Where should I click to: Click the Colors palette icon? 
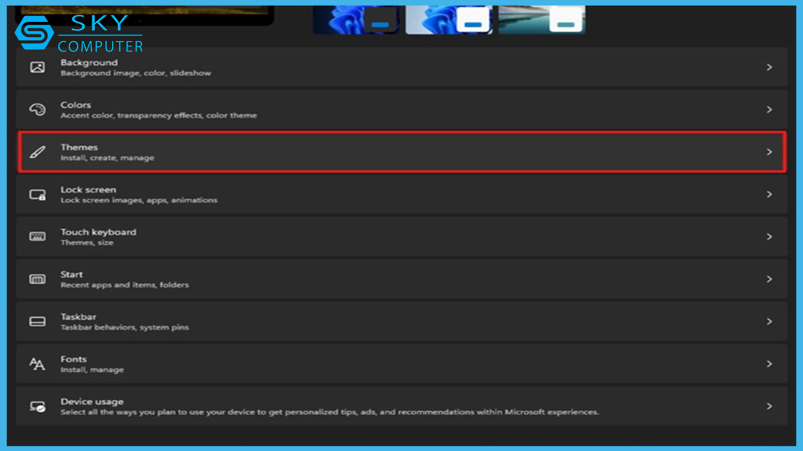click(38, 110)
